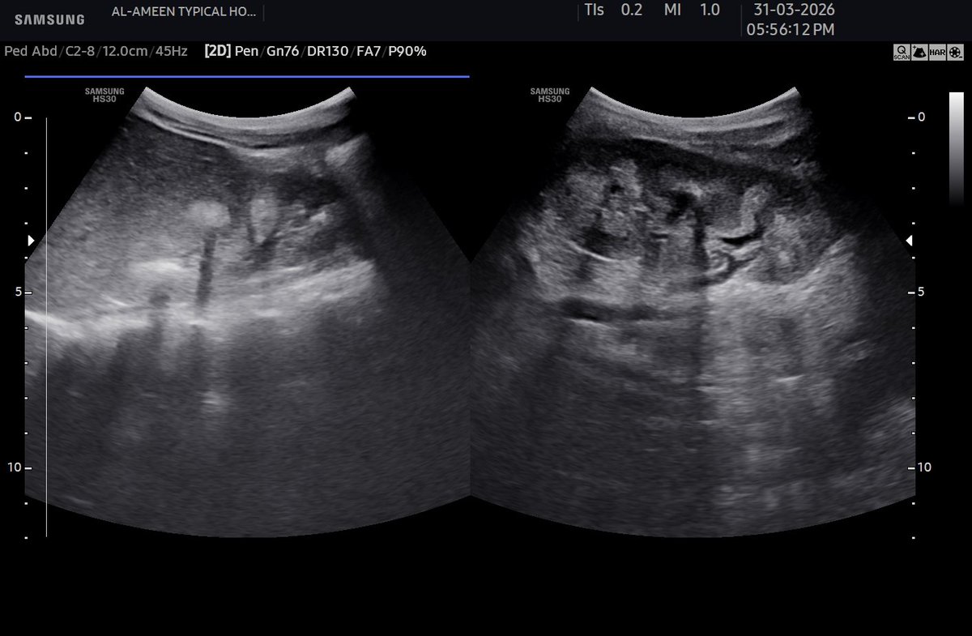The image size is (972, 636).
Task: Click the right depth scale 10 mark
Action: coord(924,468)
